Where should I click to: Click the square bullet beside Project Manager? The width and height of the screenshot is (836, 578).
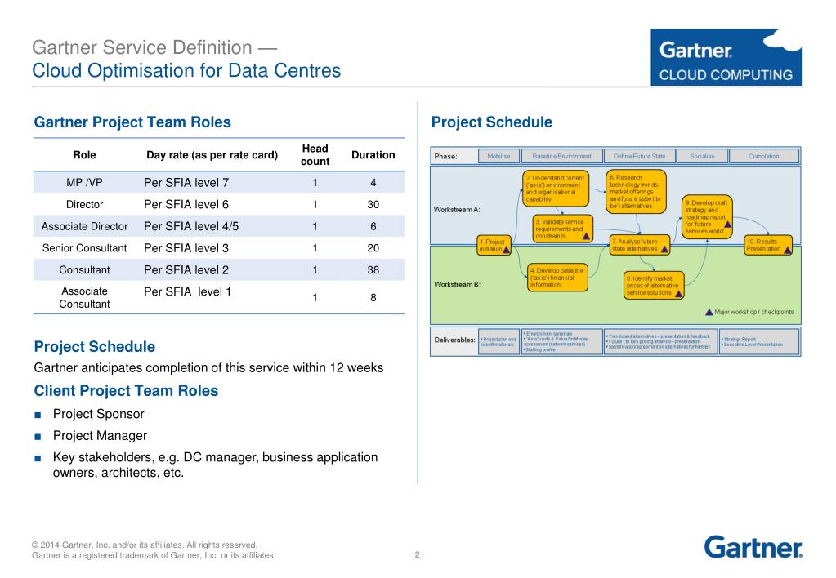pyautogui.click(x=38, y=436)
